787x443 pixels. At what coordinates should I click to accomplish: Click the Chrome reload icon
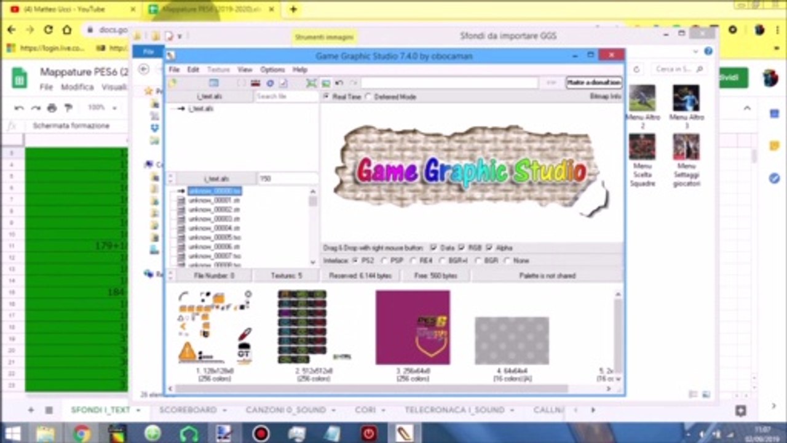tap(48, 30)
